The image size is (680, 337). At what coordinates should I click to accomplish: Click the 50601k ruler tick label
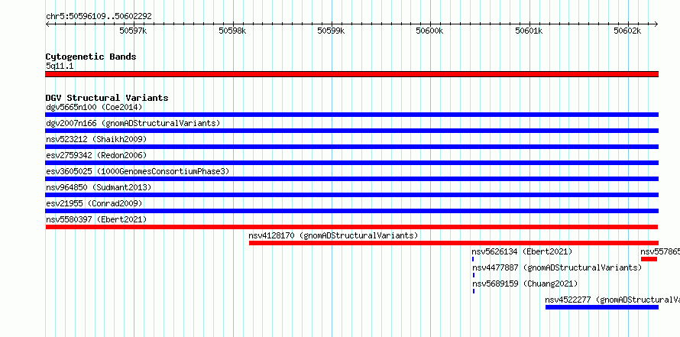click(x=529, y=31)
